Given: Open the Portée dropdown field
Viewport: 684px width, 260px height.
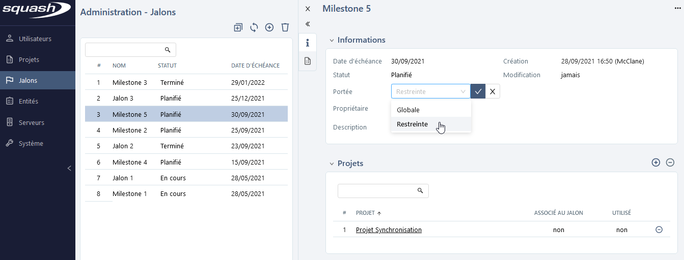Looking at the screenshot, I should pos(430,91).
